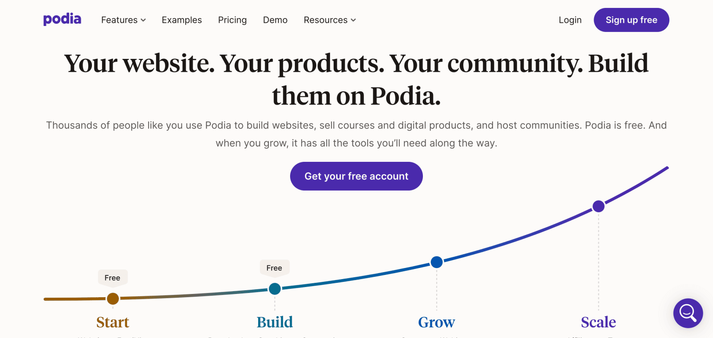This screenshot has height=338, width=713.
Task: Click the Sign up free button
Action: [631, 20]
